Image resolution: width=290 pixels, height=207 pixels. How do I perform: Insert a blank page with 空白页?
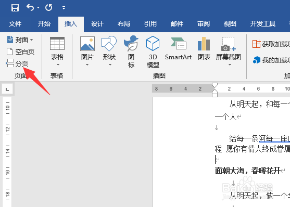(x=20, y=52)
